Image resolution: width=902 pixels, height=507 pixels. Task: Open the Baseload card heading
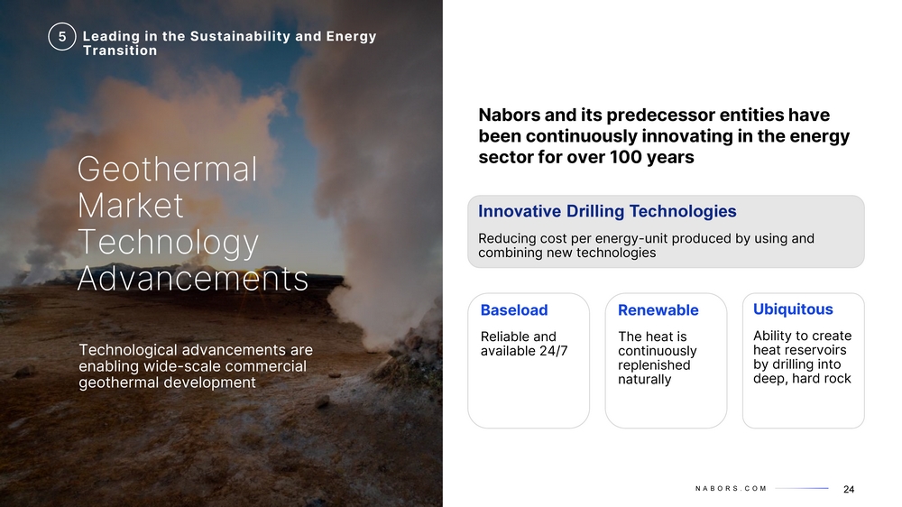coord(514,310)
